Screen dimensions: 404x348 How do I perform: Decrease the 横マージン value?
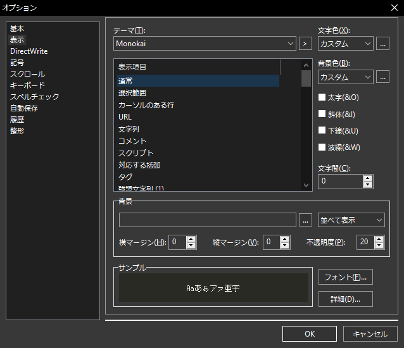point(191,245)
